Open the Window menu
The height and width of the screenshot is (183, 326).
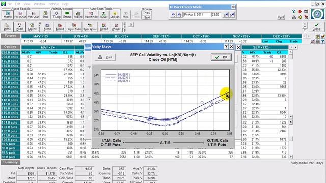coord(39,4)
